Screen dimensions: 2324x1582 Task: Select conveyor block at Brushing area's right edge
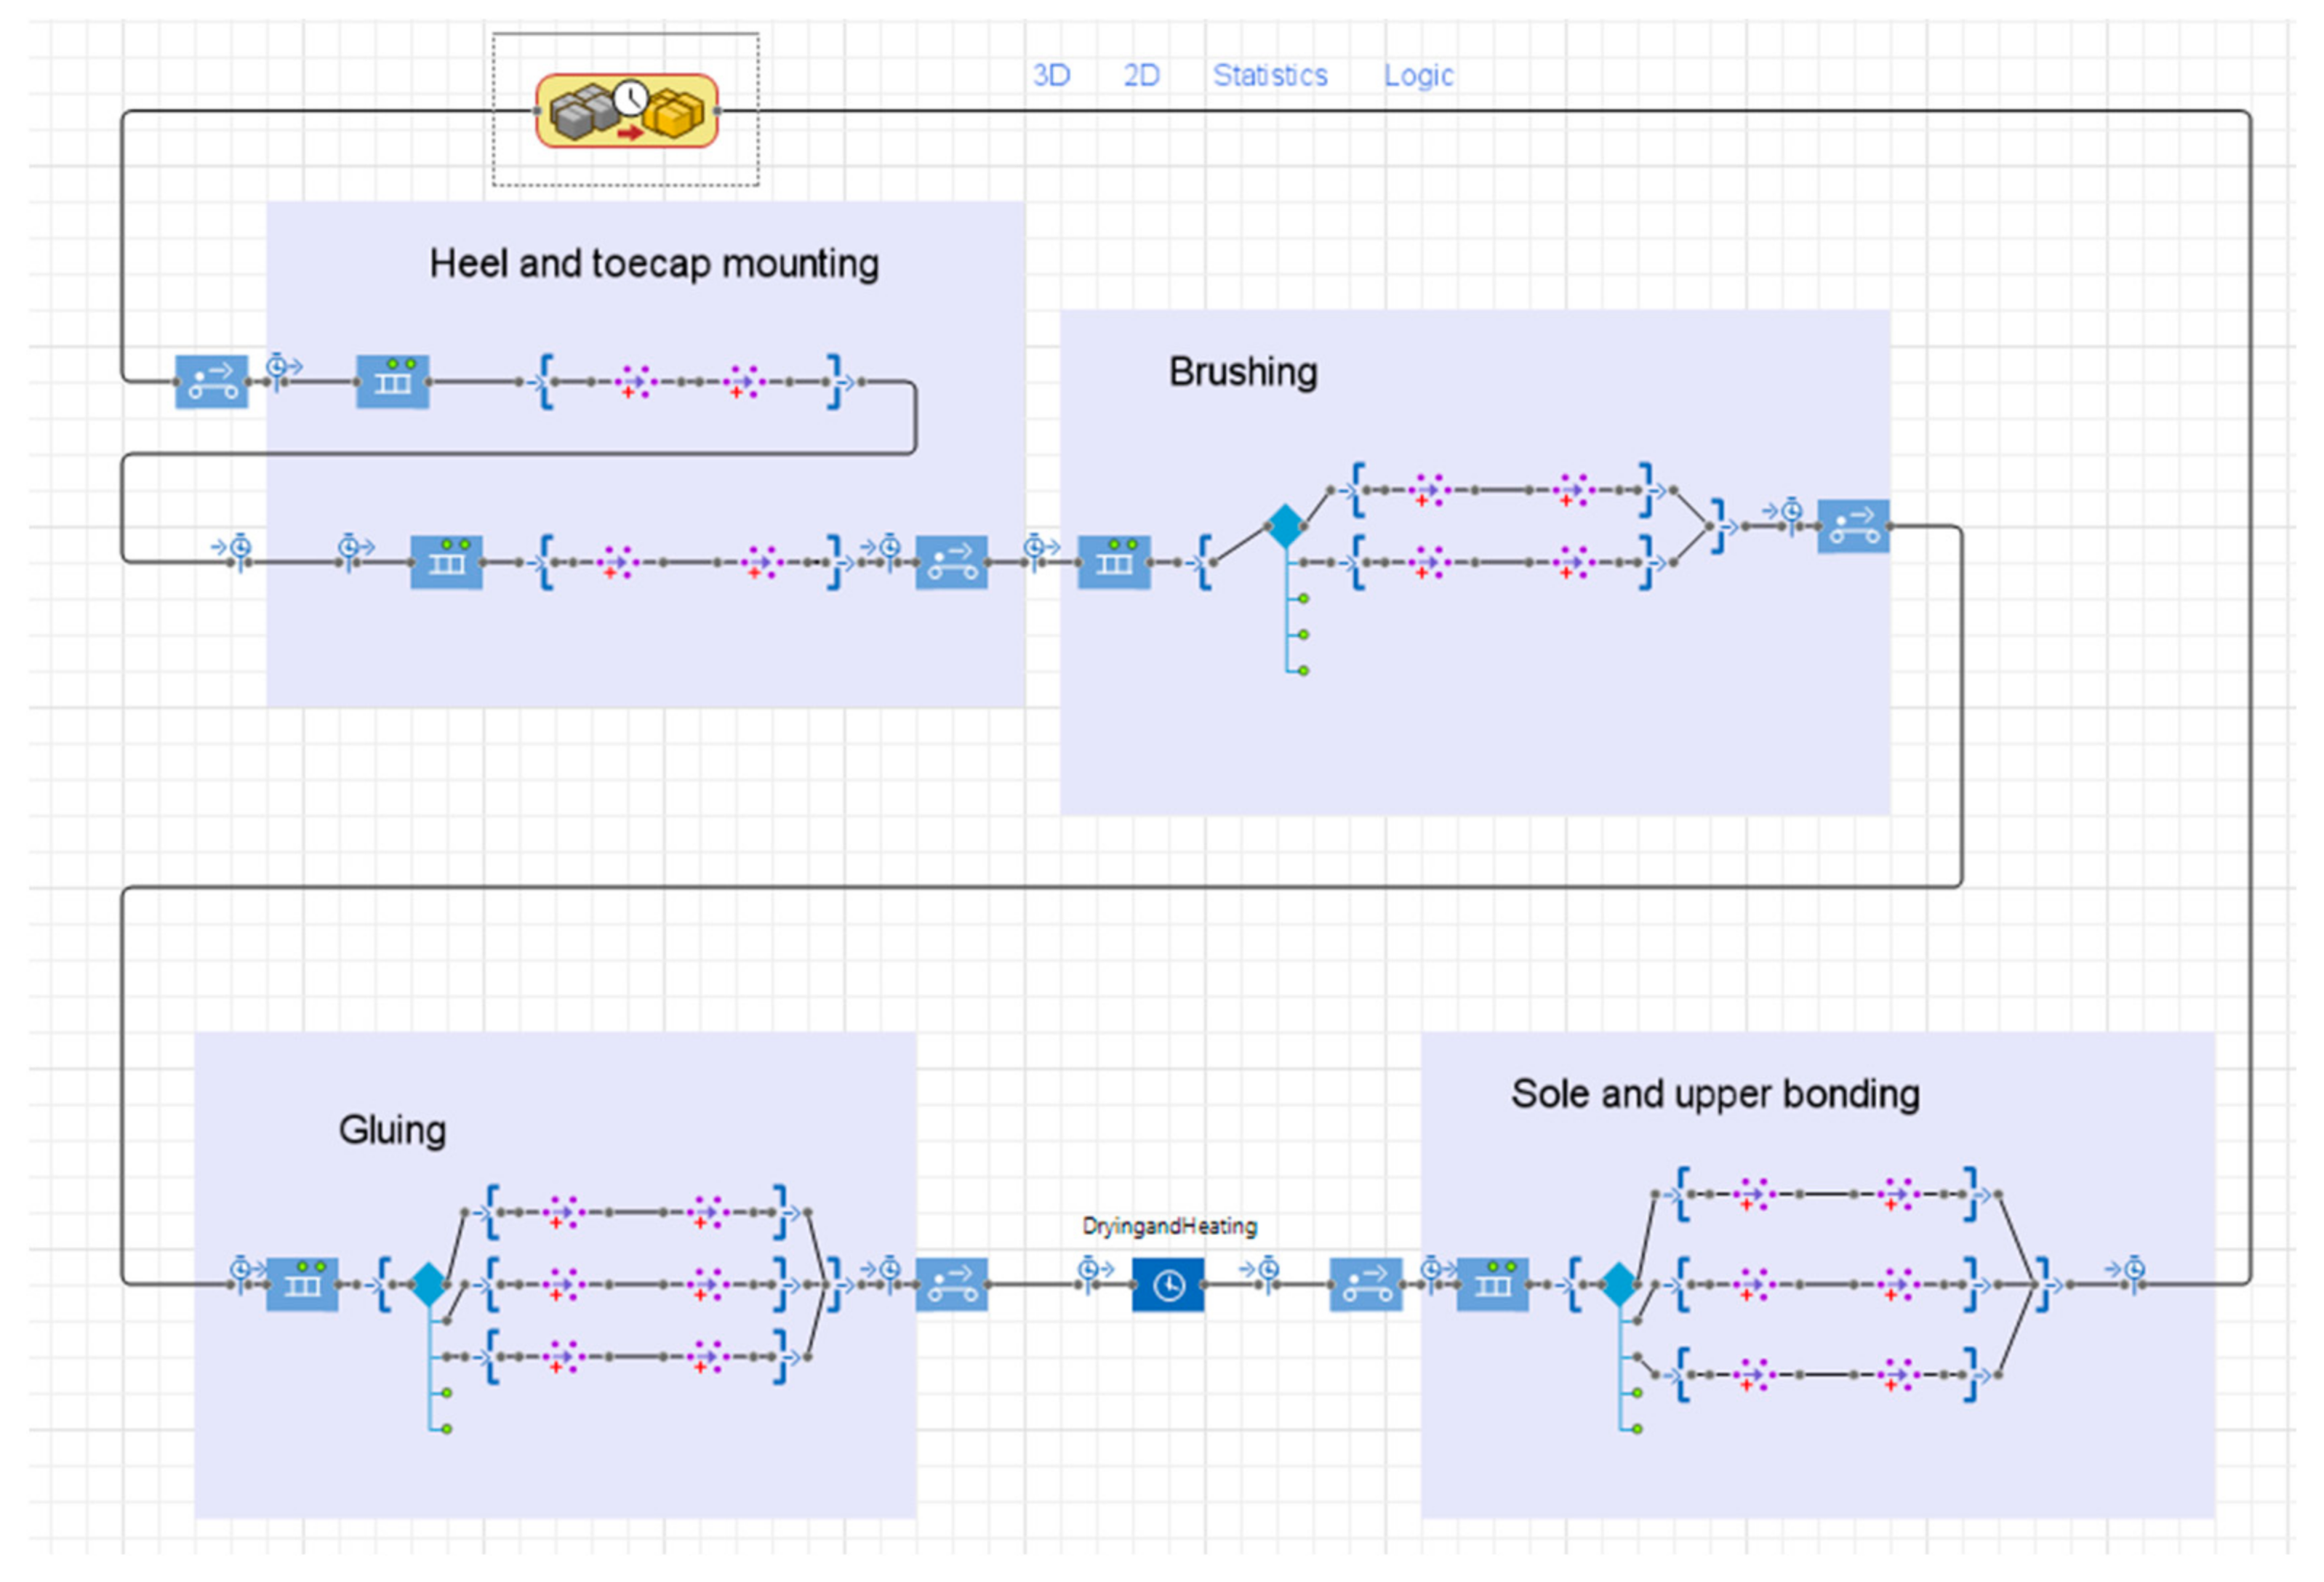click(x=1853, y=526)
